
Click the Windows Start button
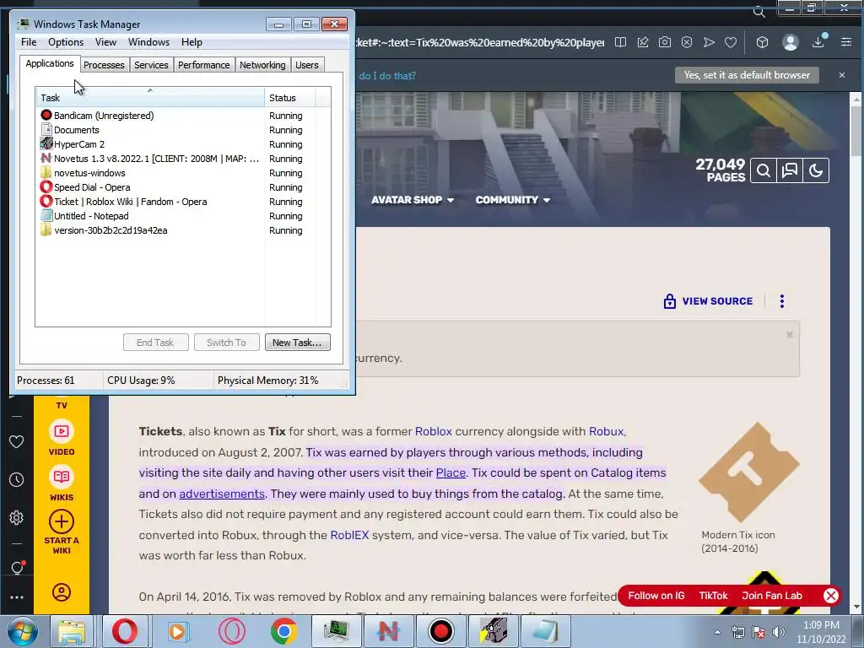23,631
